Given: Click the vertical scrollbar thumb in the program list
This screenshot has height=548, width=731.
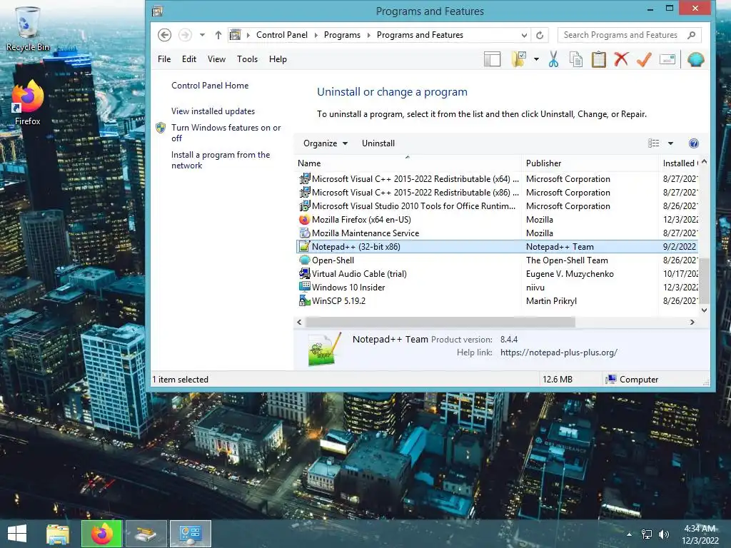Looking at the screenshot, I should 704,280.
